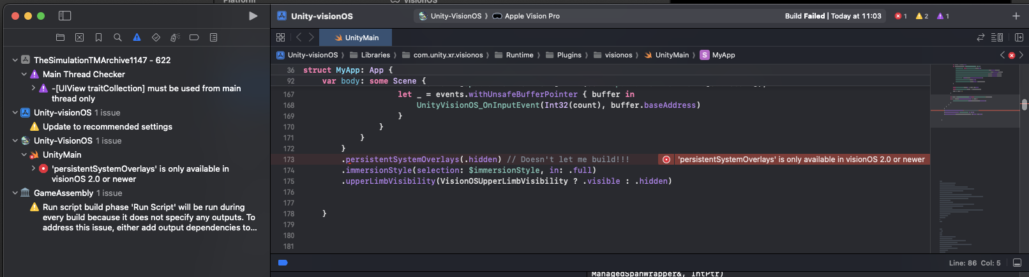The height and width of the screenshot is (277, 1029).
Task: Click red error icon in jump bar
Action: (1012, 56)
